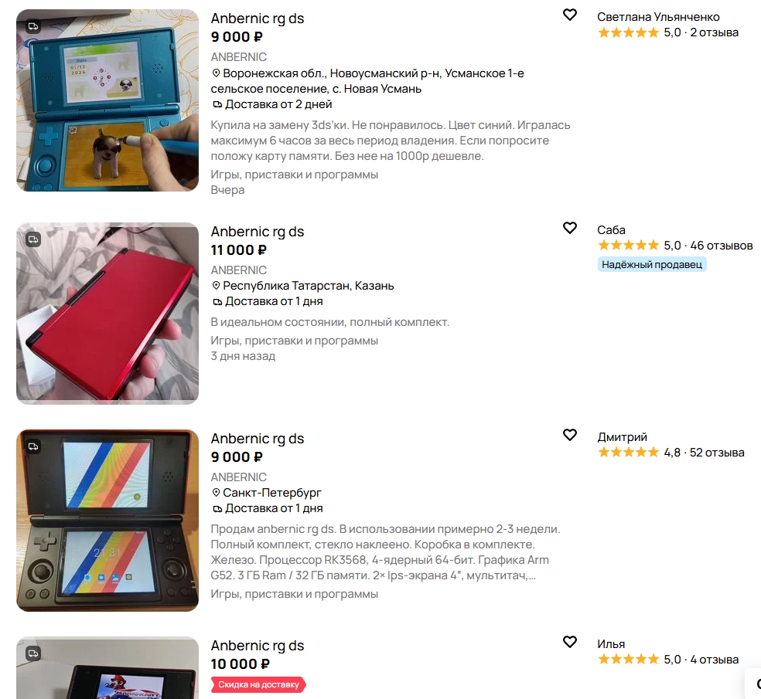Open first Anbernic rg ds listing title

click(x=258, y=19)
